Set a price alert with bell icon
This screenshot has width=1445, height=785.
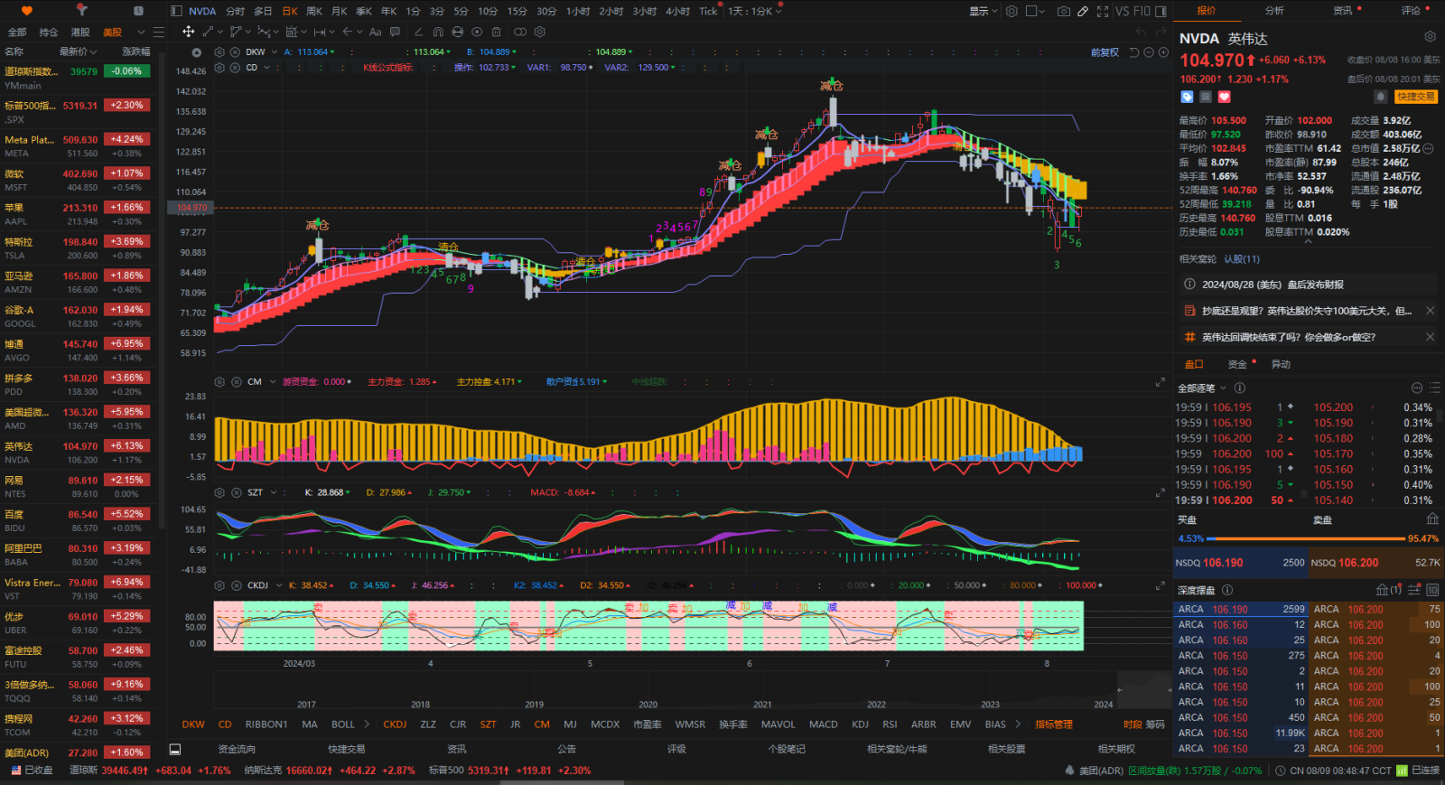(1380, 97)
